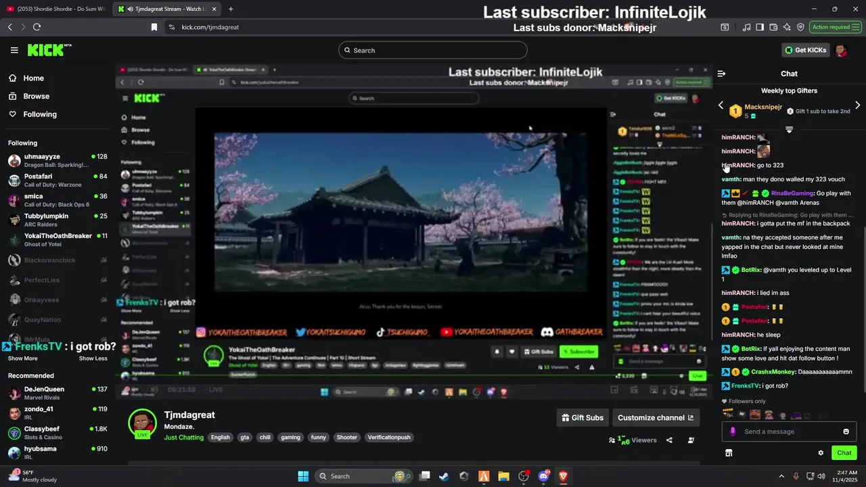The height and width of the screenshot is (487, 866).
Task: Toggle the tray microphone indicator
Action: pos(796,476)
